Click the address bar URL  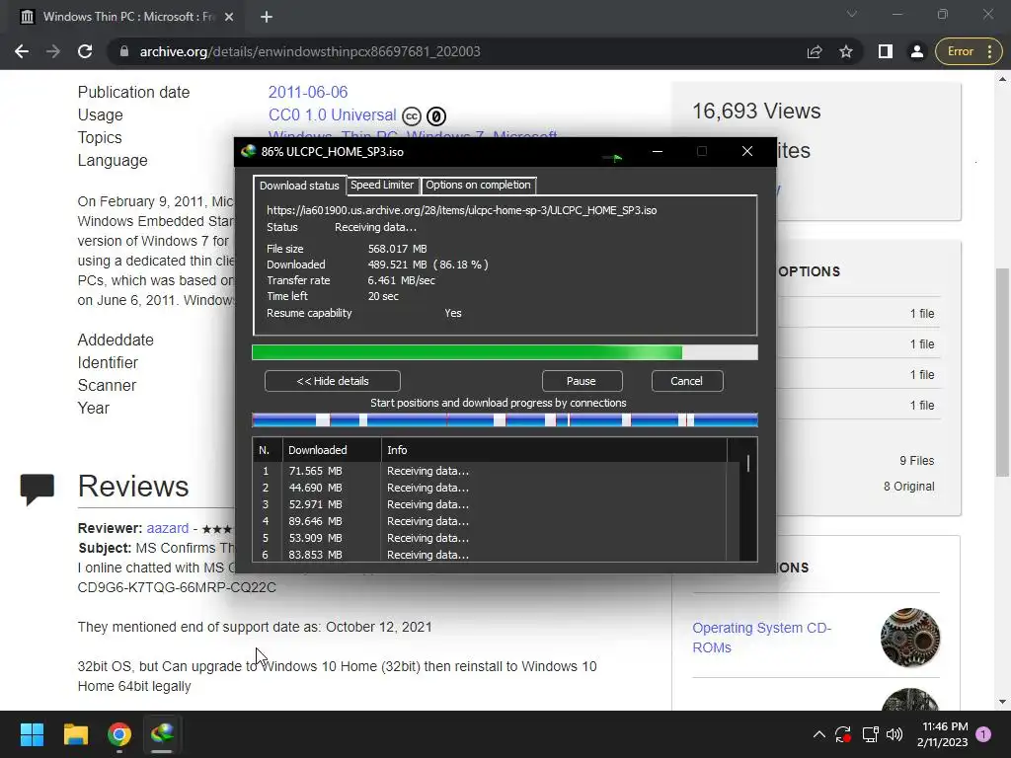(x=310, y=51)
